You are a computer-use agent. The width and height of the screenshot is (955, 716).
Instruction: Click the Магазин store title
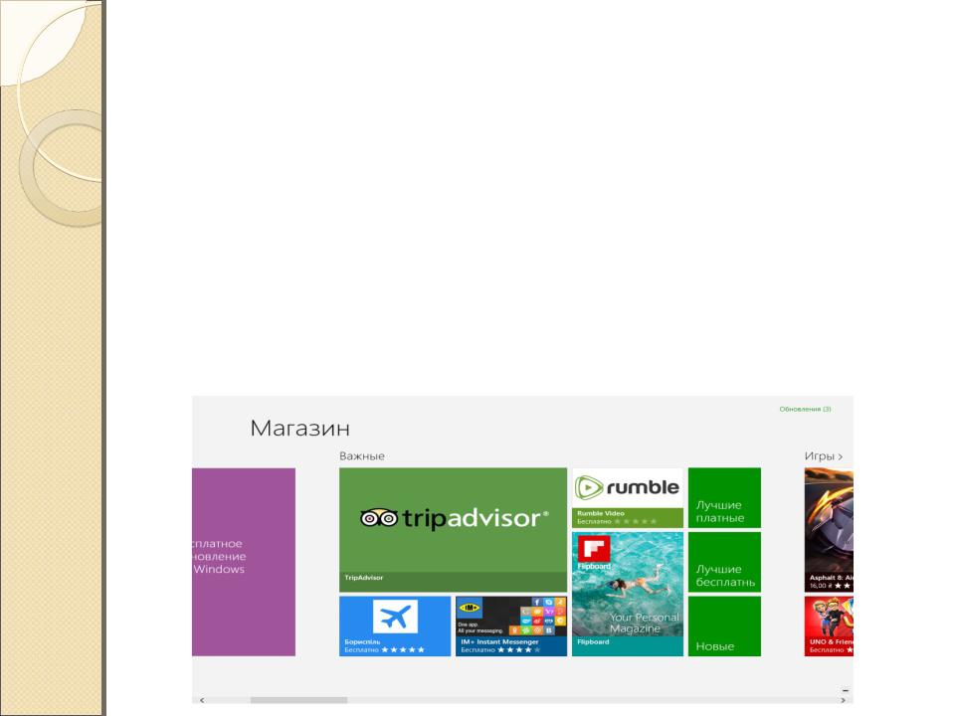[x=299, y=428]
